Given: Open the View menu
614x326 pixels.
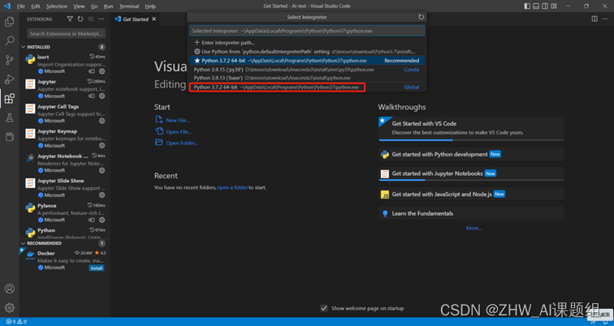Looking at the screenshot, I should pyautogui.click(x=79, y=6).
